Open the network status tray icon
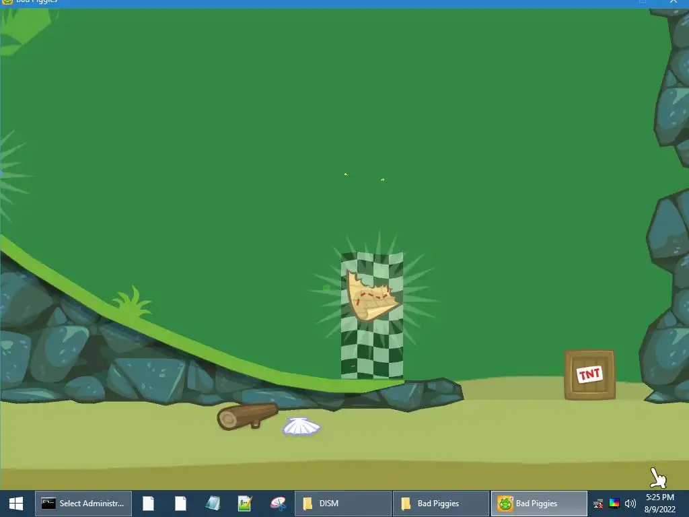 pyautogui.click(x=598, y=504)
